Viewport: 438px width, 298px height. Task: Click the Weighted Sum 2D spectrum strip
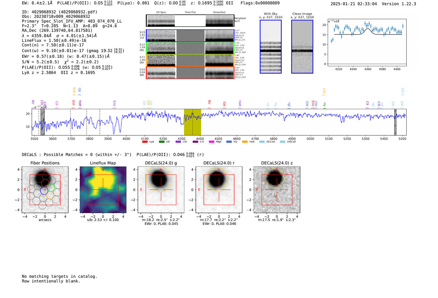coord(190,21)
